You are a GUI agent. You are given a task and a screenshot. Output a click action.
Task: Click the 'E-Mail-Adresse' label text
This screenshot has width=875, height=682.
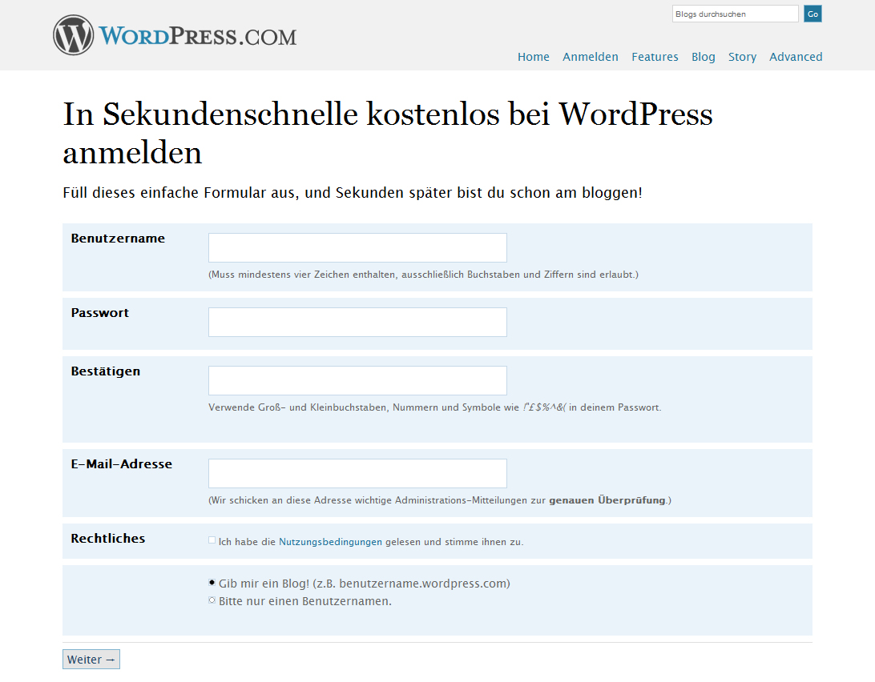tap(122, 464)
